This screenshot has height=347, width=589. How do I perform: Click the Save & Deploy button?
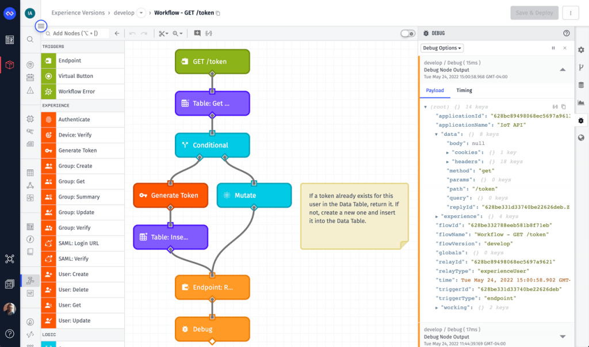534,13
